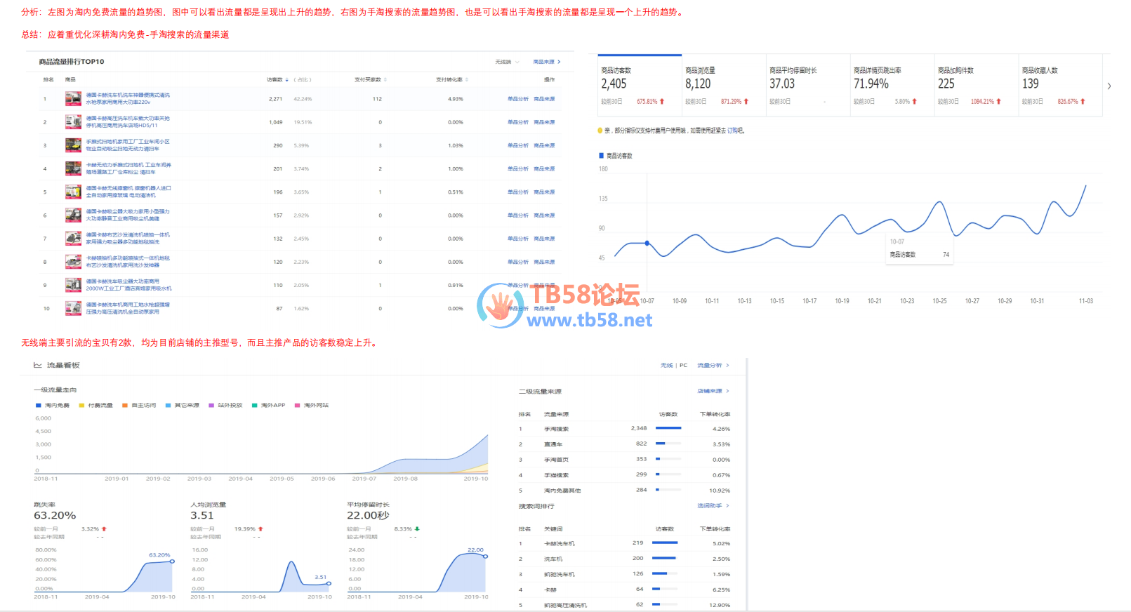Open rank 7 product title link
The image size is (1131, 612).
coord(128,239)
